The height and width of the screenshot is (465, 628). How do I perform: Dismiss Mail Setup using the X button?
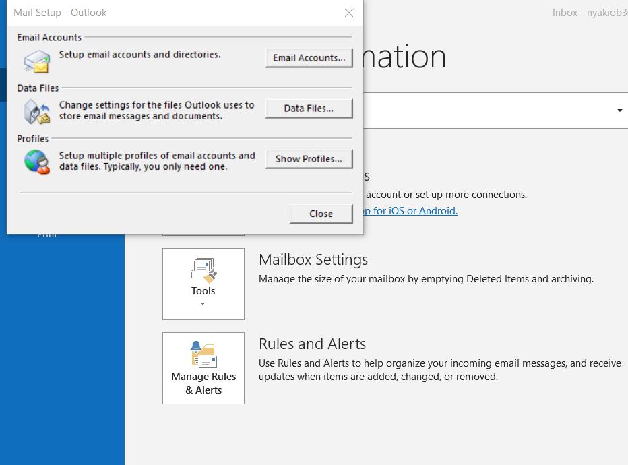point(348,13)
